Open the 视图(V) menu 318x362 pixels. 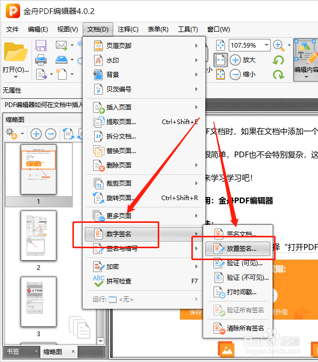click(x=67, y=29)
